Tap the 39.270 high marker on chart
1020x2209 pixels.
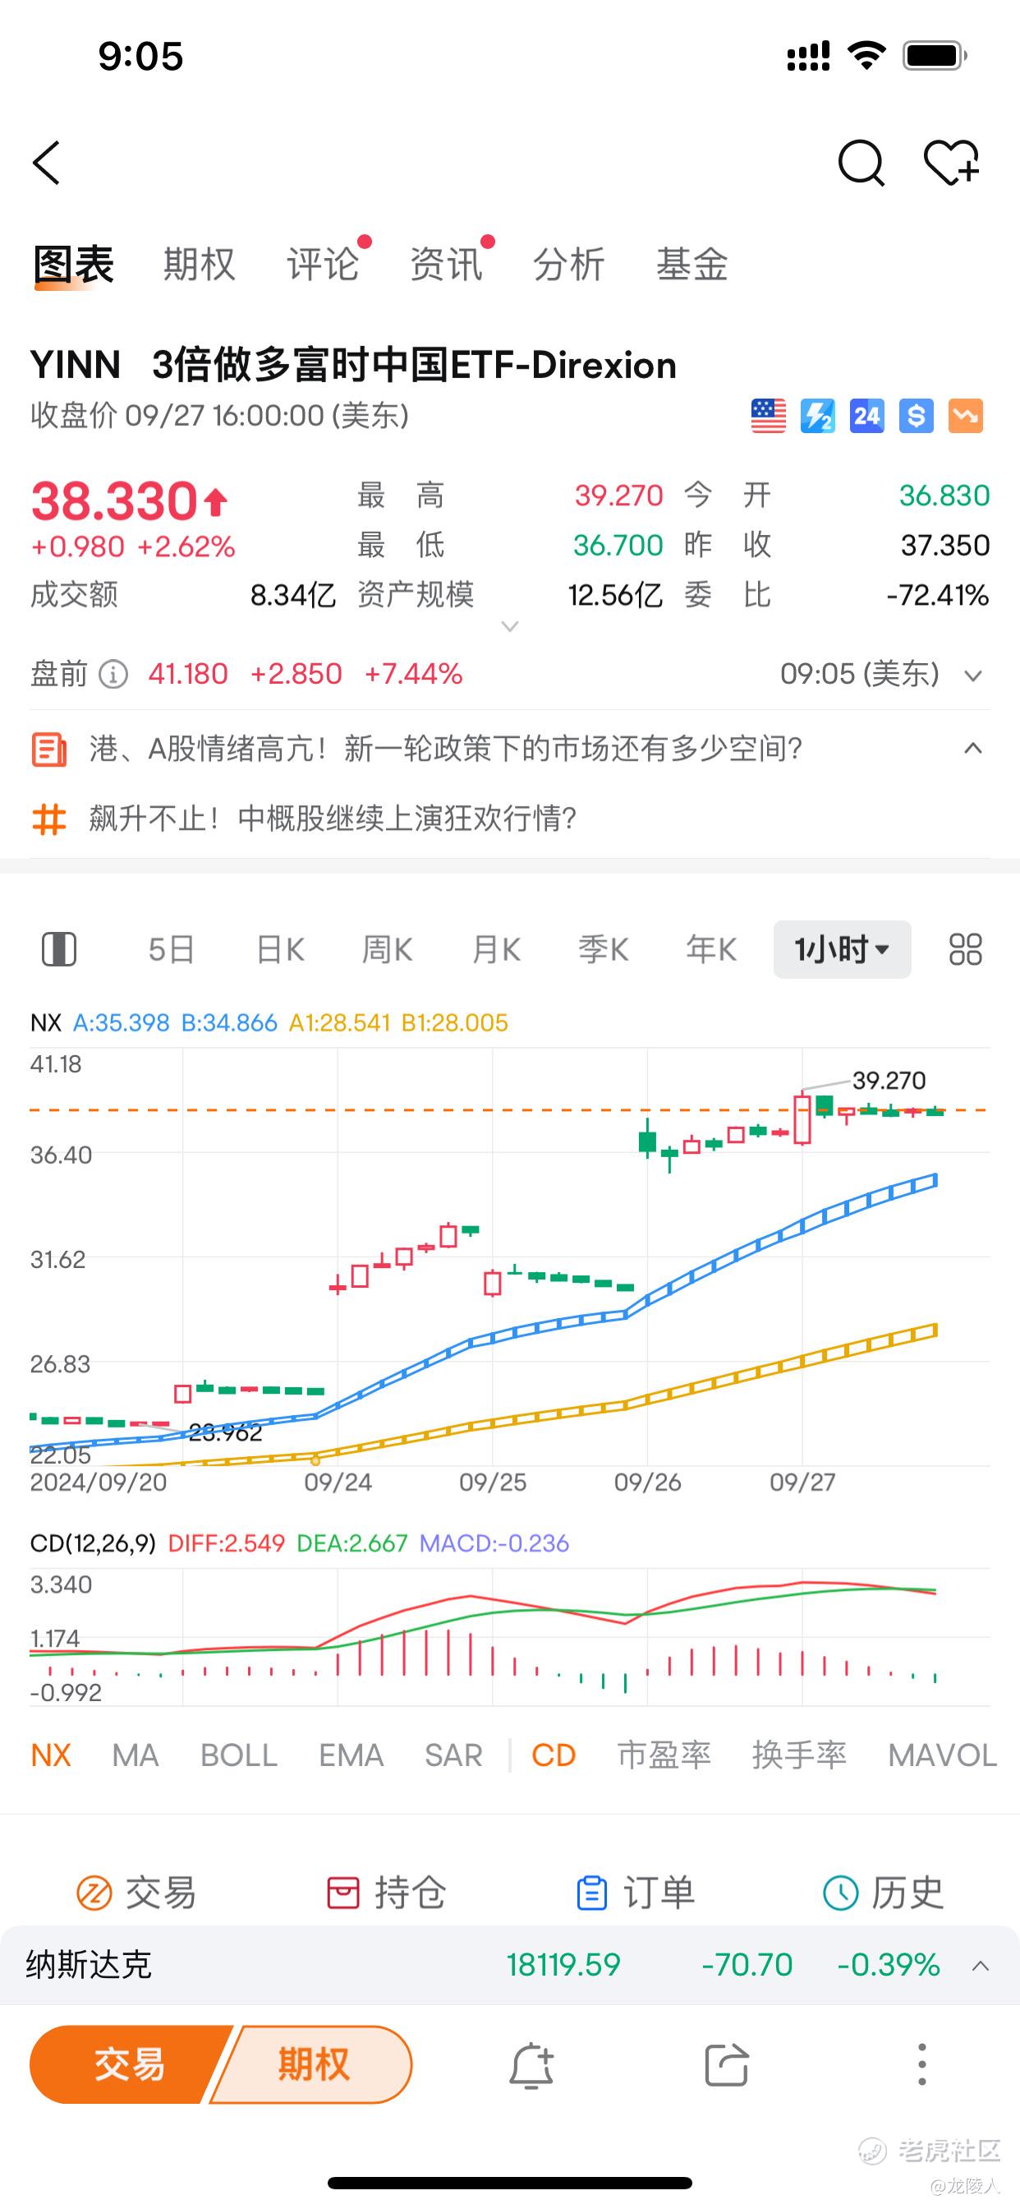click(889, 1080)
